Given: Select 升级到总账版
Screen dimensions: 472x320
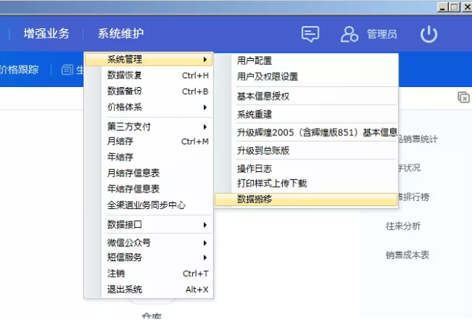Looking at the screenshot, I should point(307,150).
